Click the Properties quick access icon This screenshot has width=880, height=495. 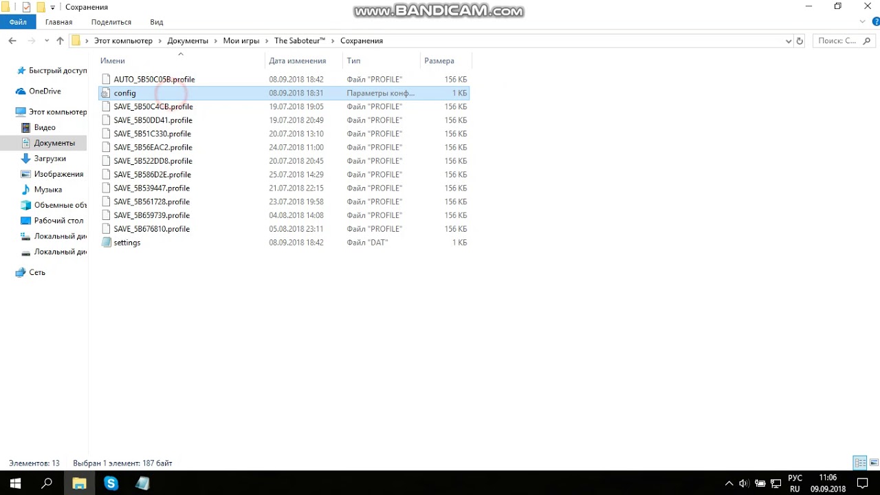[26, 7]
